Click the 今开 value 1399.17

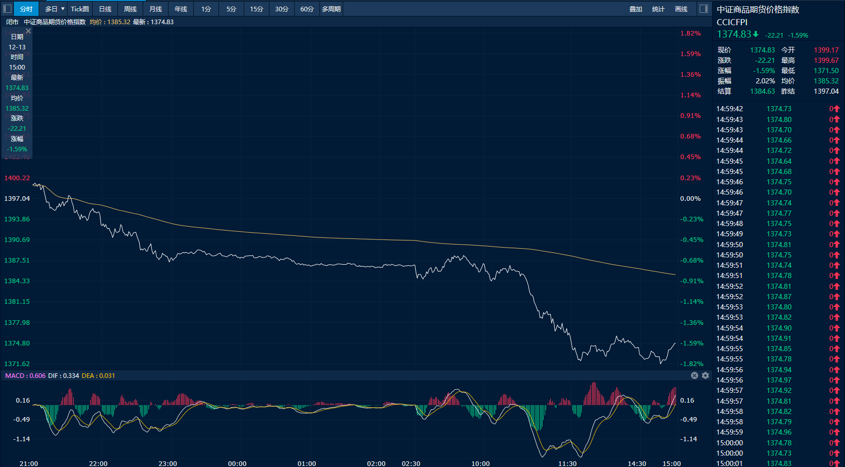(826, 50)
